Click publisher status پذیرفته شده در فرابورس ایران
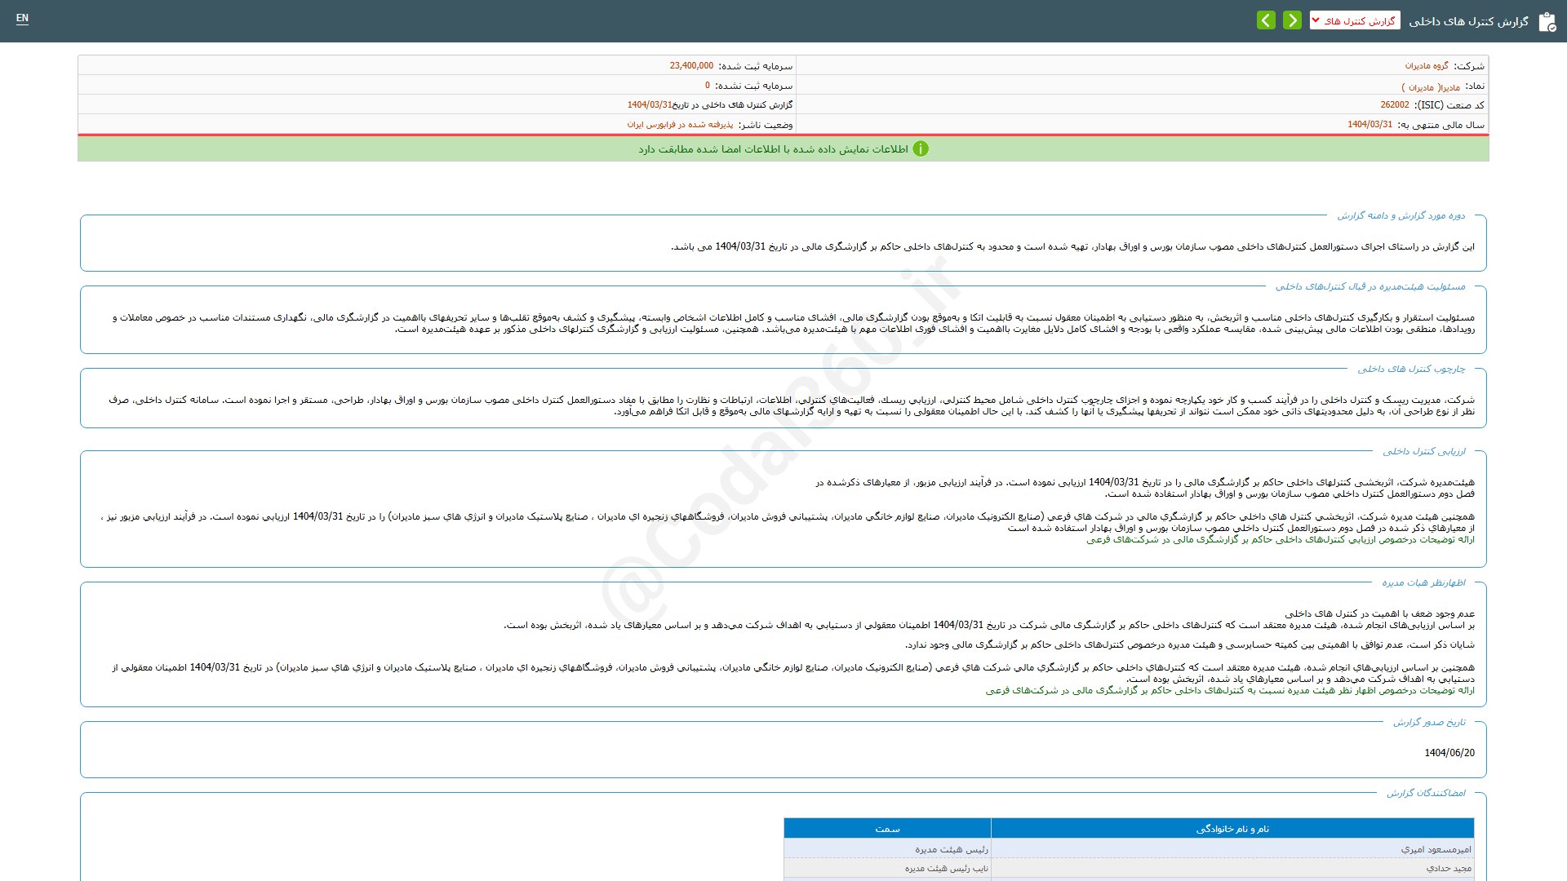1567x881 pixels. click(680, 125)
